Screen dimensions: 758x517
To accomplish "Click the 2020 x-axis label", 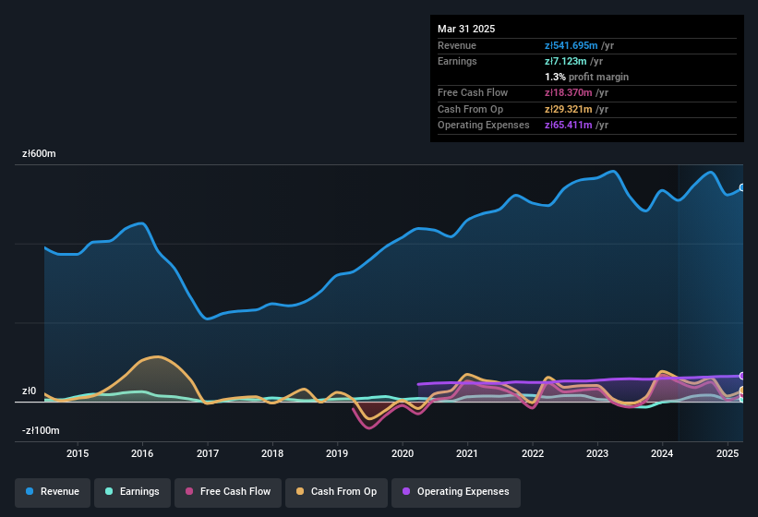I will click(403, 453).
